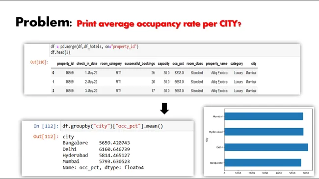
Task: Click table row index 0
Action: pyautogui.click(x=53, y=73)
